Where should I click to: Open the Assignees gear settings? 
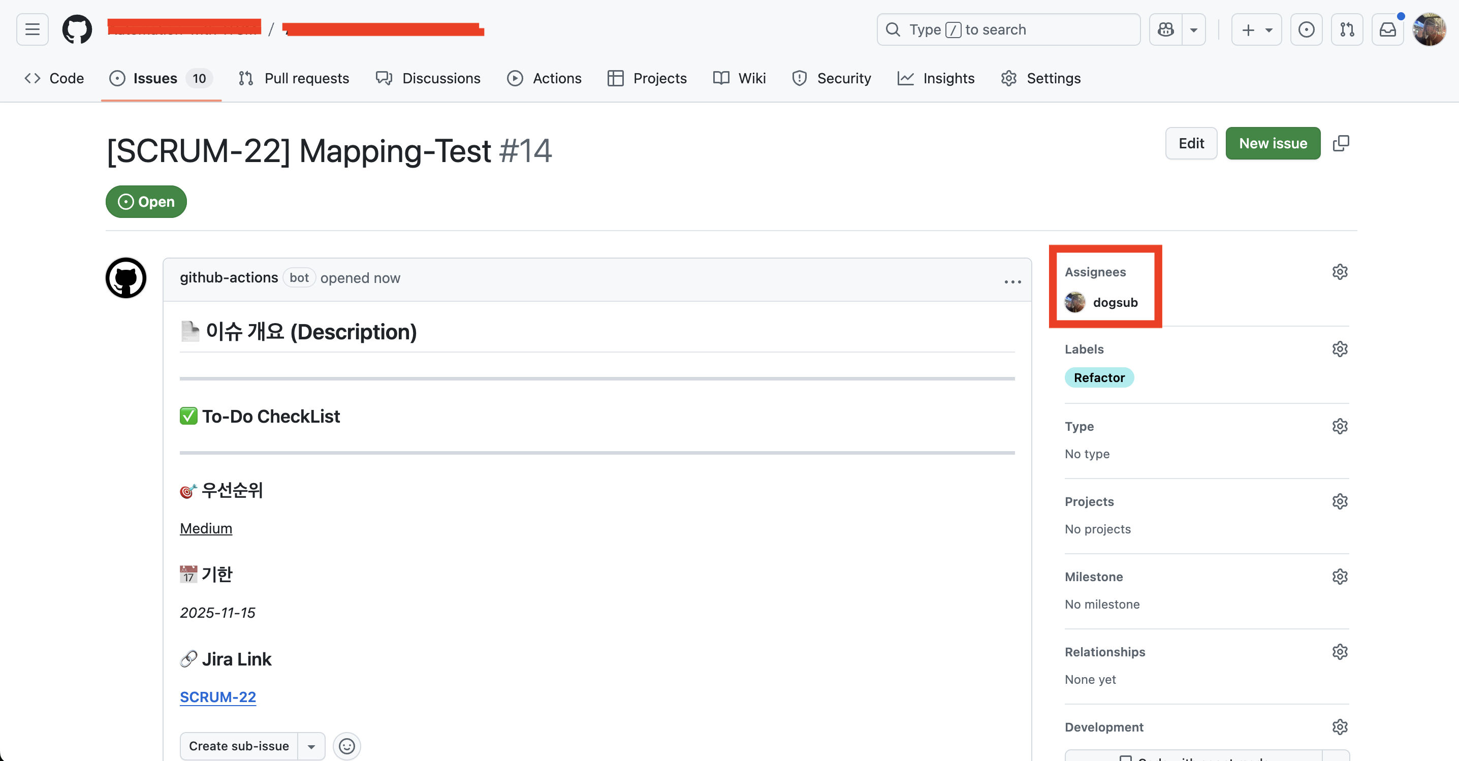(x=1340, y=272)
